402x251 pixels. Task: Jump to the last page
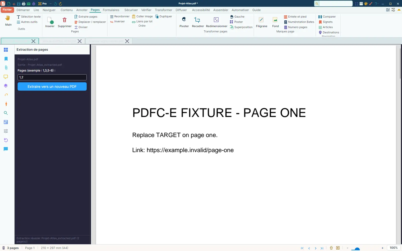[322, 248]
